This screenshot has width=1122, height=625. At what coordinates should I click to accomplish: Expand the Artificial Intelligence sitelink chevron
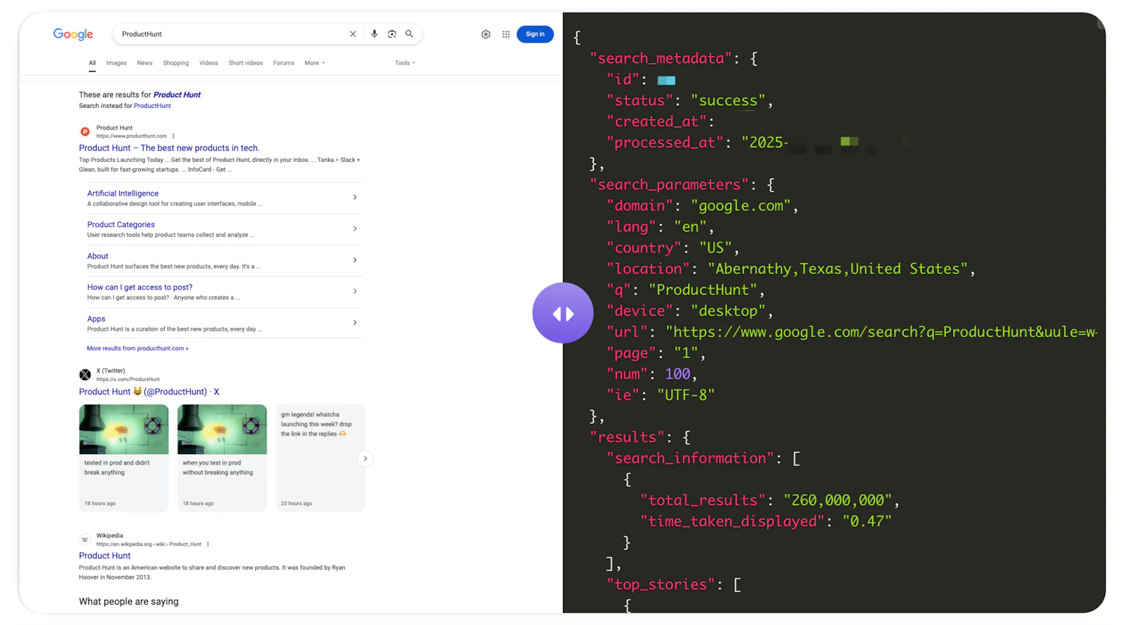(355, 198)
